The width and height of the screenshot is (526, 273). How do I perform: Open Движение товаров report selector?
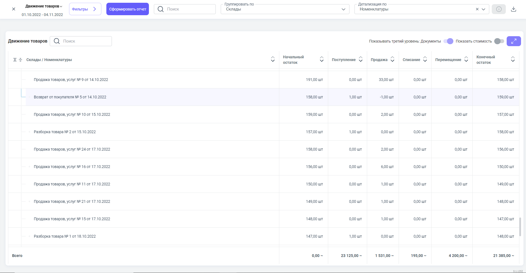tap(44, 6)
